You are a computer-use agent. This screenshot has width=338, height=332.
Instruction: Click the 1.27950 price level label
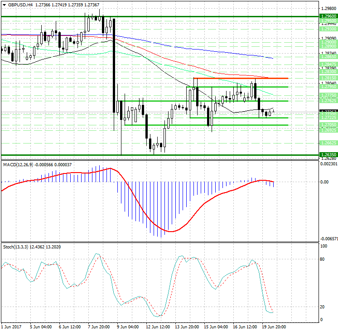click(x=328, y=87)
